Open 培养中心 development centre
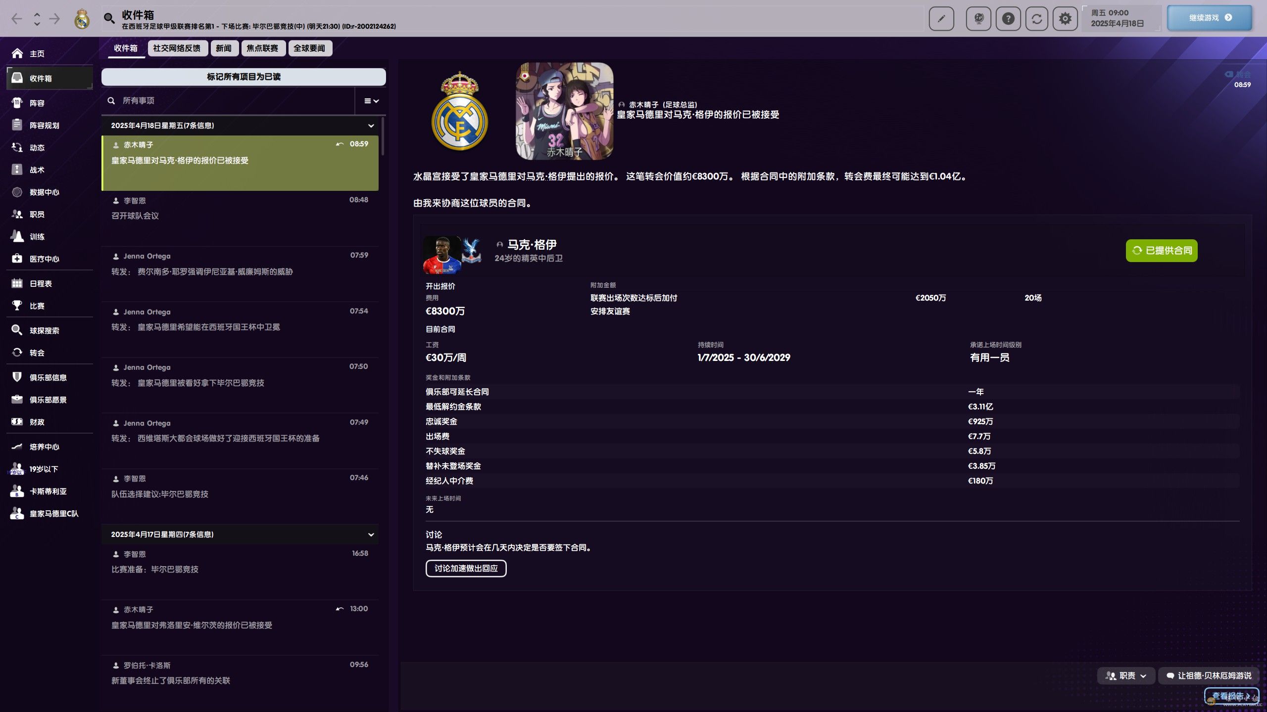Viewport: 1267px width, 712px height. pyautogui.click(x=49, y=446)
